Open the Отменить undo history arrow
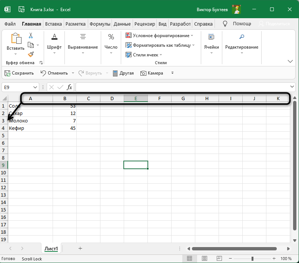 [x=73, y=73]
